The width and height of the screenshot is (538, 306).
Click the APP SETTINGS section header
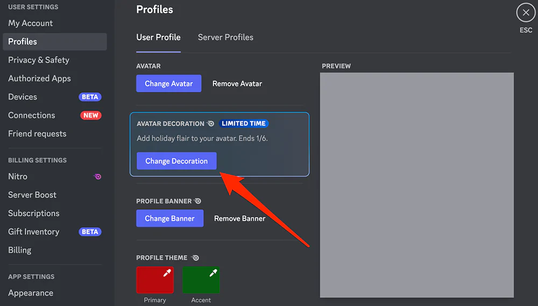31,276
